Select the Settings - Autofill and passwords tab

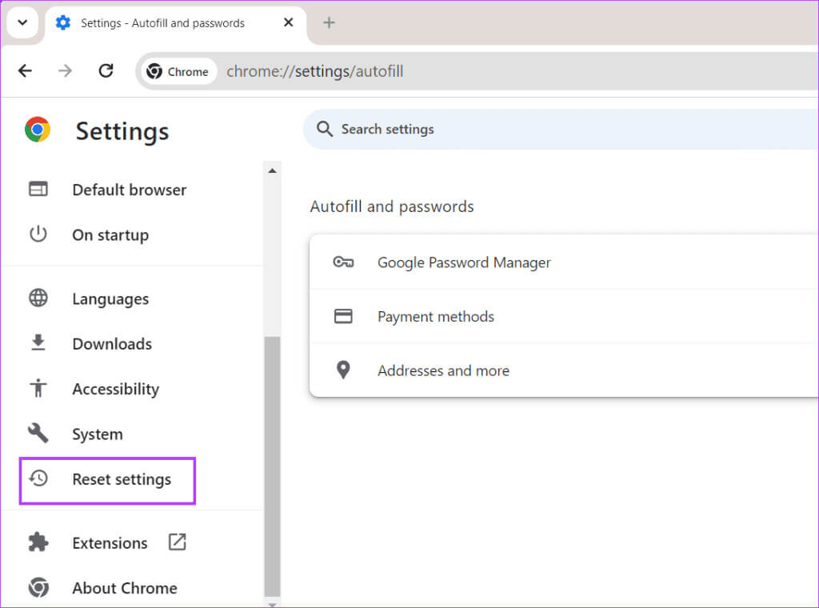(175, 23)
